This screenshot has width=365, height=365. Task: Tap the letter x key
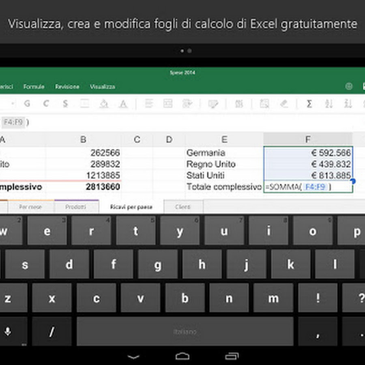[52, 298]
